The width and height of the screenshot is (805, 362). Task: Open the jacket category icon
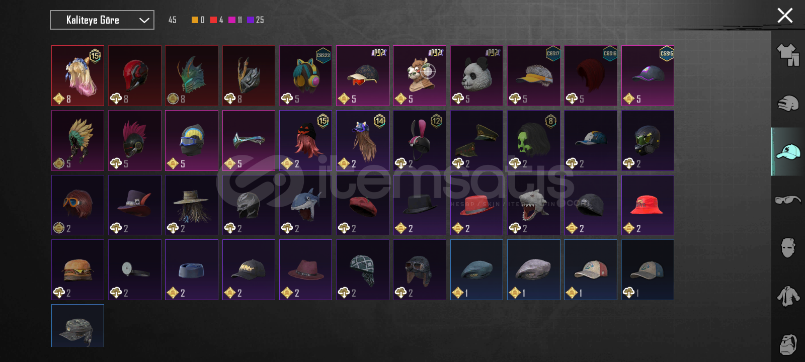point(788,296)
